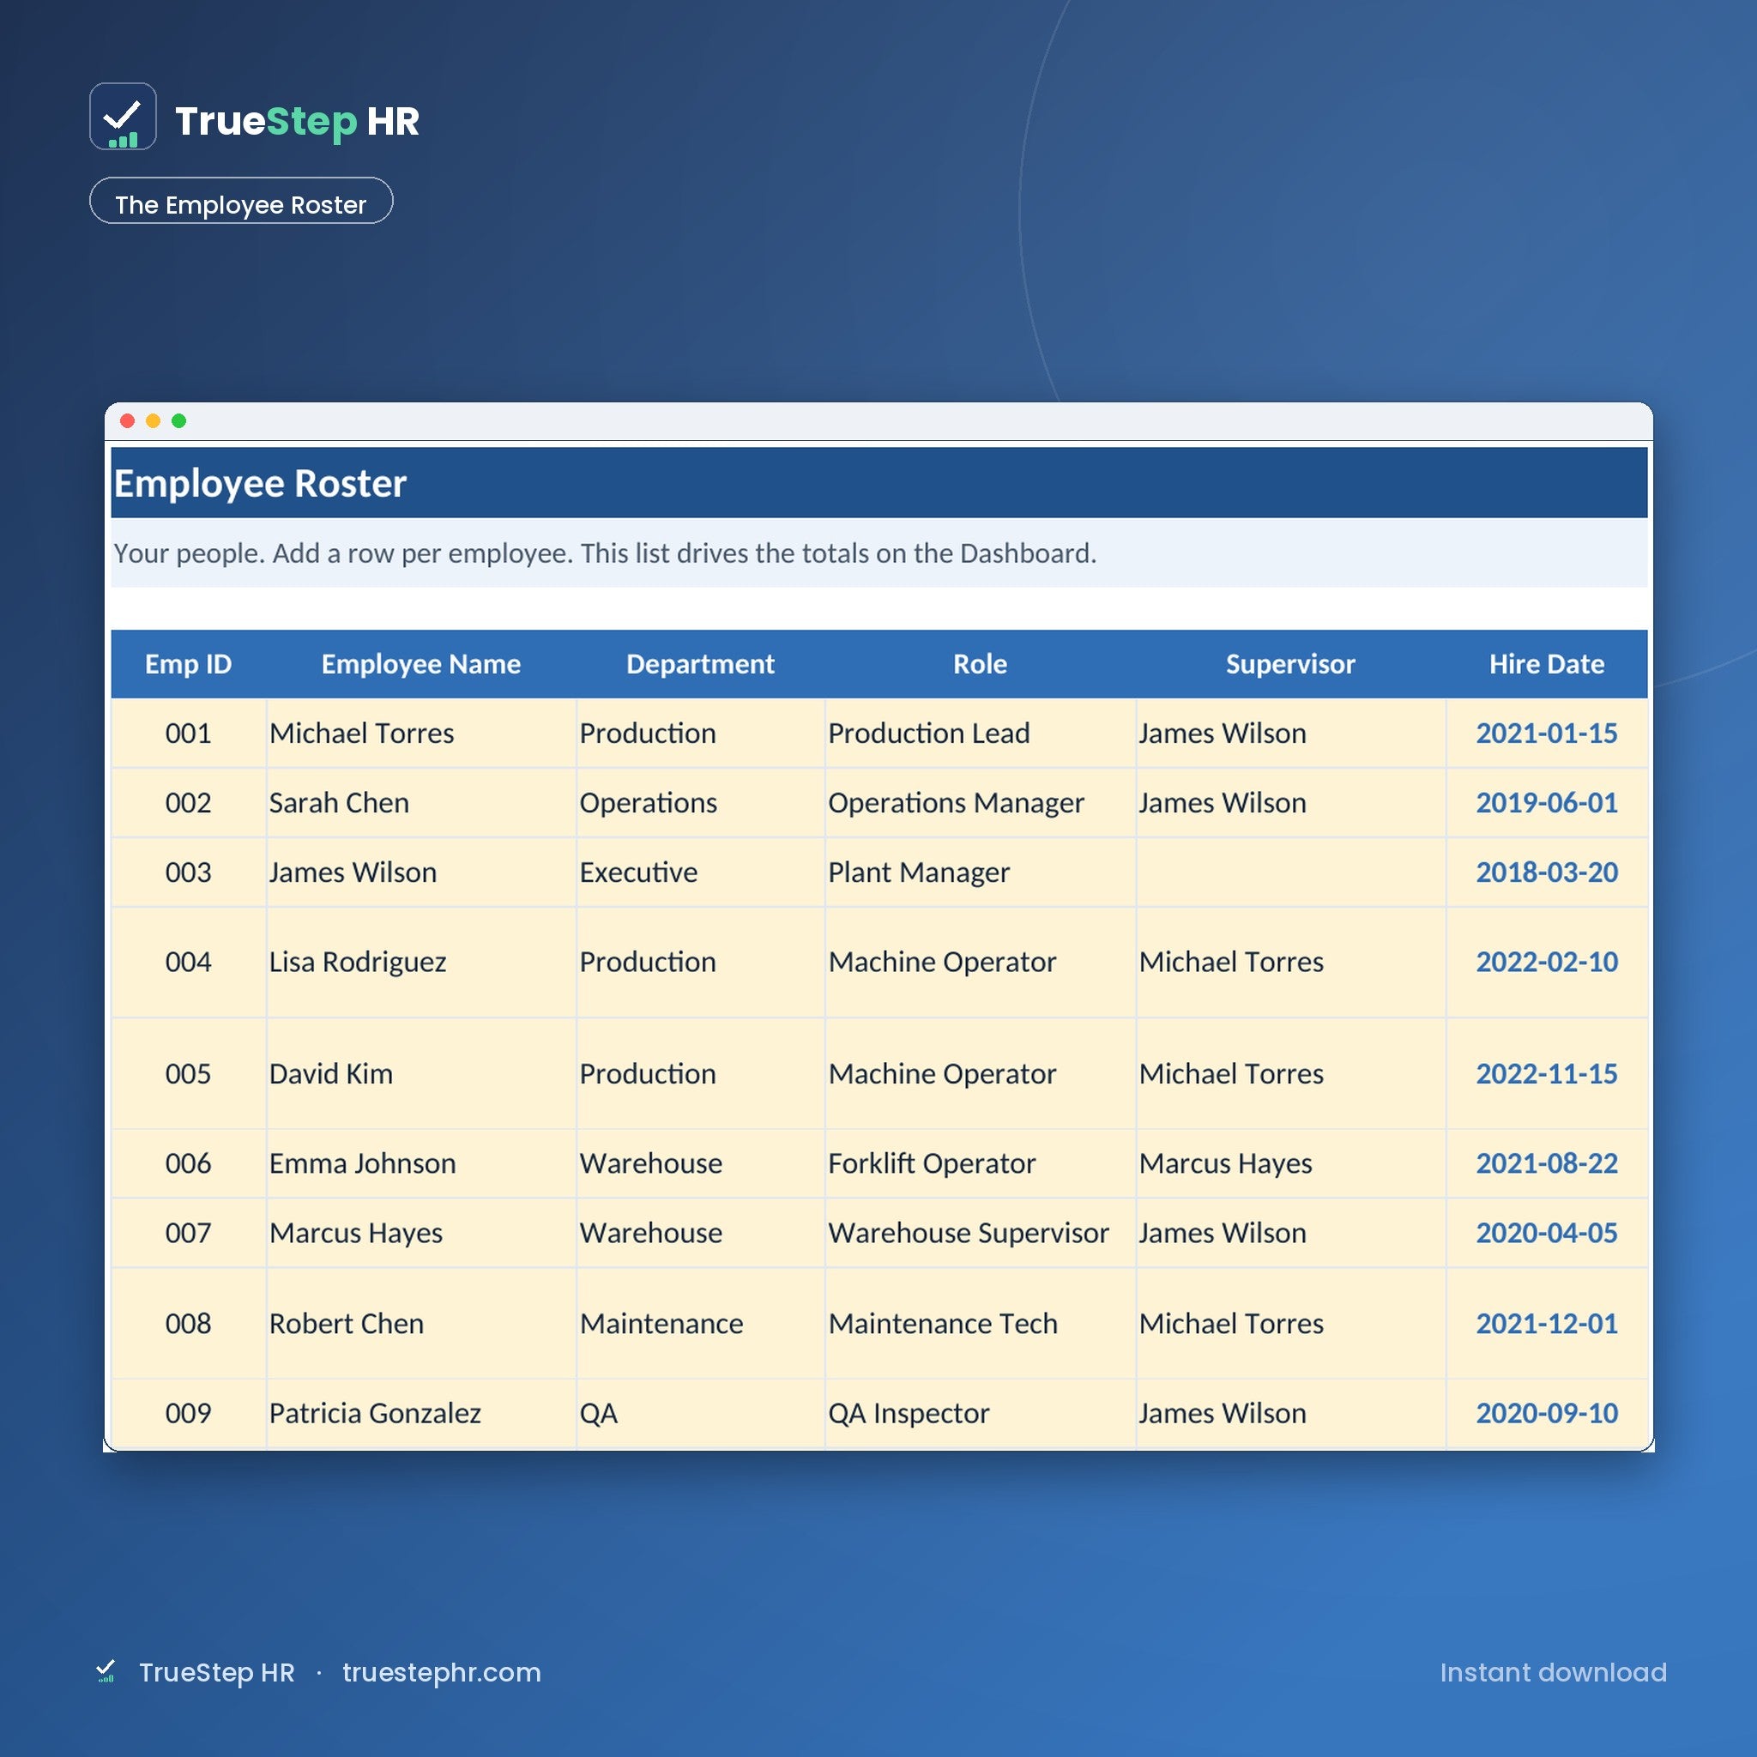Select hire date "2020-09-10"
The image size is (1757, 1757).
(1547, 1413)
